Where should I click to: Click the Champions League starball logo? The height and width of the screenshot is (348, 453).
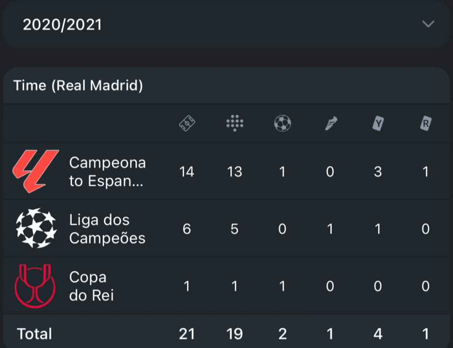click(36, 228)
